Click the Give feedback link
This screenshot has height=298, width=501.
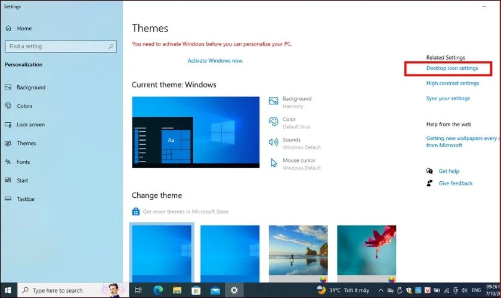point(455,184)
